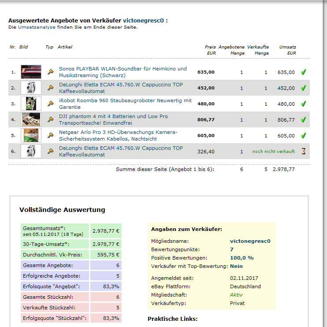The height and width of the screenshot is (327, 327).
Task: Click green checkmark for iRobot Roomba row
Action: (304, 104)
